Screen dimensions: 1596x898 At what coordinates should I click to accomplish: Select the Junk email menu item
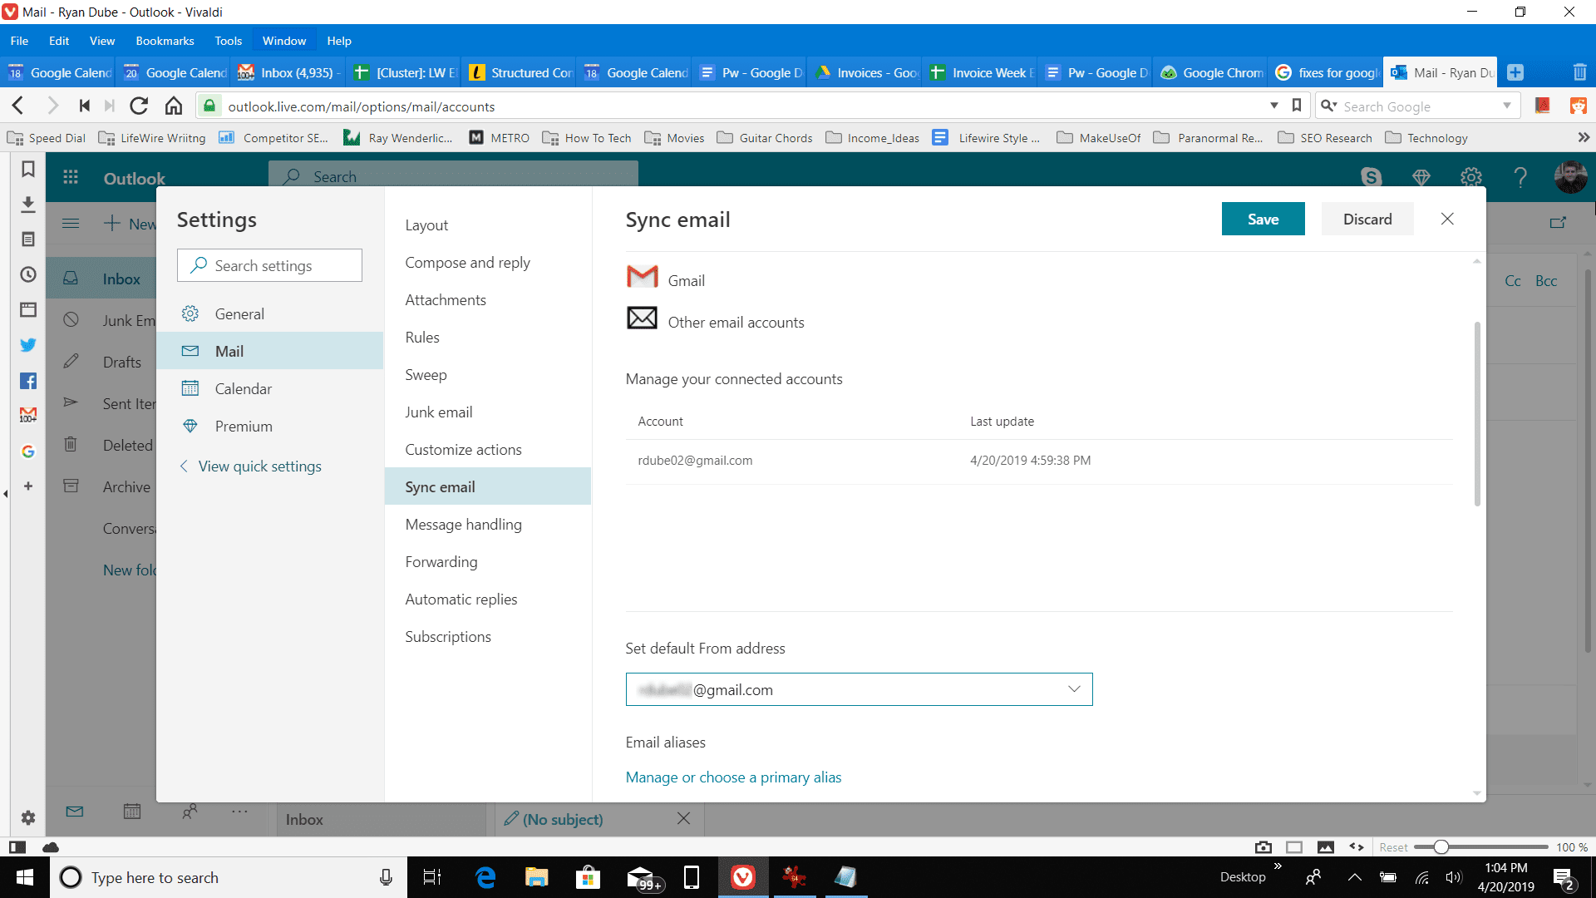pyautogui.click(x=438, y=412)
